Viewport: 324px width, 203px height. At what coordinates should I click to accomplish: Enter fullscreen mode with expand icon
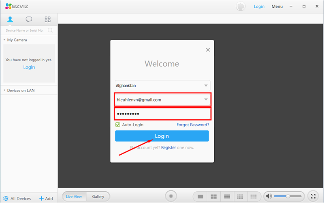[x=313, y=196]
